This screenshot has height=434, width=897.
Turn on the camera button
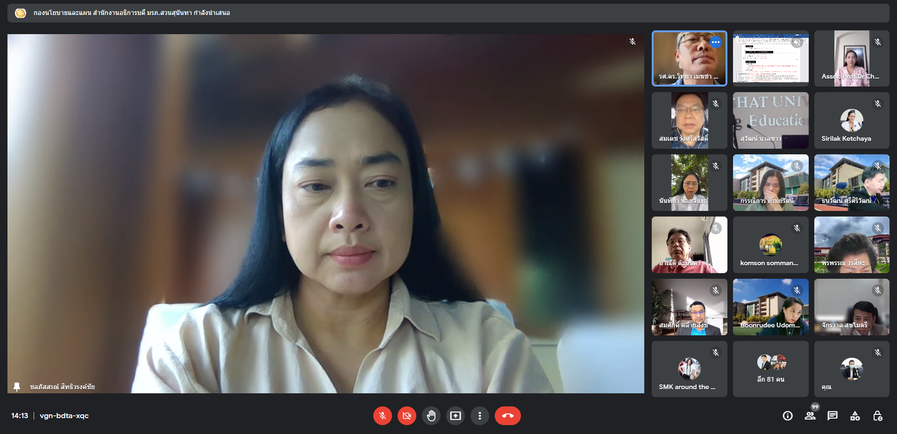pyautogui.click(x=406, y=416)
